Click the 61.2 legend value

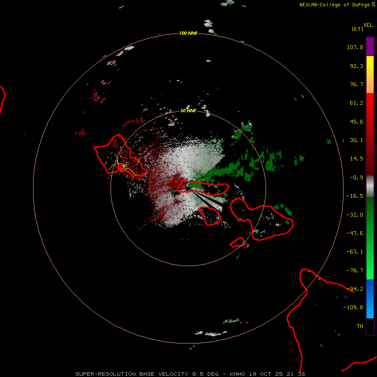356,103
